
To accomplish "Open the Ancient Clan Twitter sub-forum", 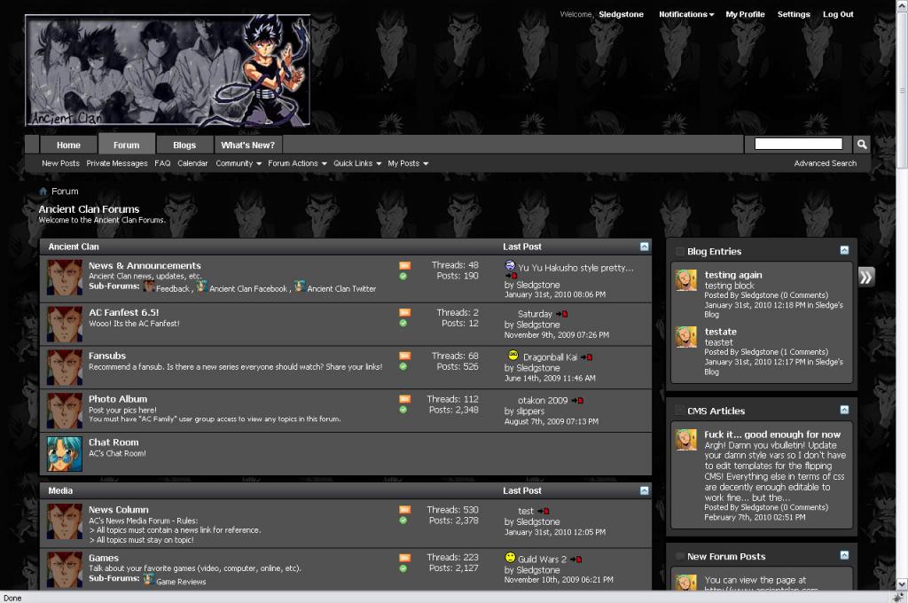I will (341, 288).
